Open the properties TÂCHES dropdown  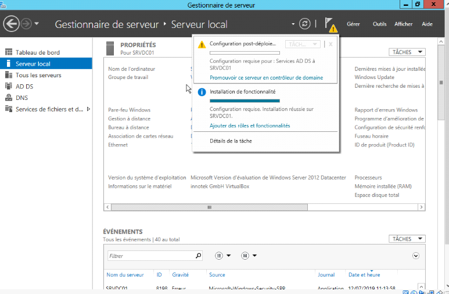[x=407, y=52]
